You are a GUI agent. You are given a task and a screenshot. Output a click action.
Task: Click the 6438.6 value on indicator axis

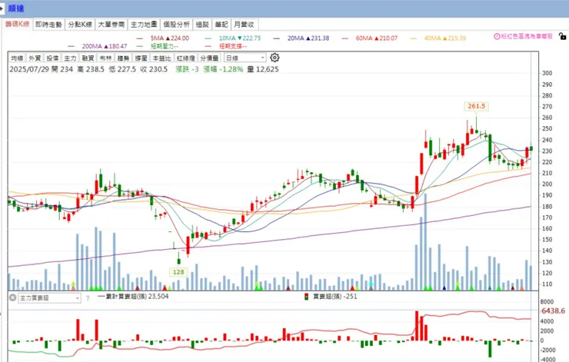(553, 311)
